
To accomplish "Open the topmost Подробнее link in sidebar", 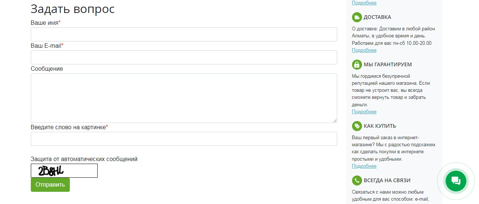I will [x=364, y=3].
